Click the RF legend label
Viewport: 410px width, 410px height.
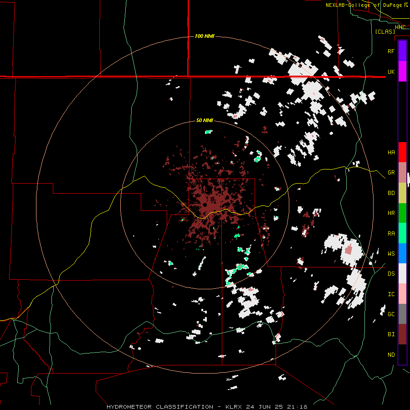tap(391, 51)
